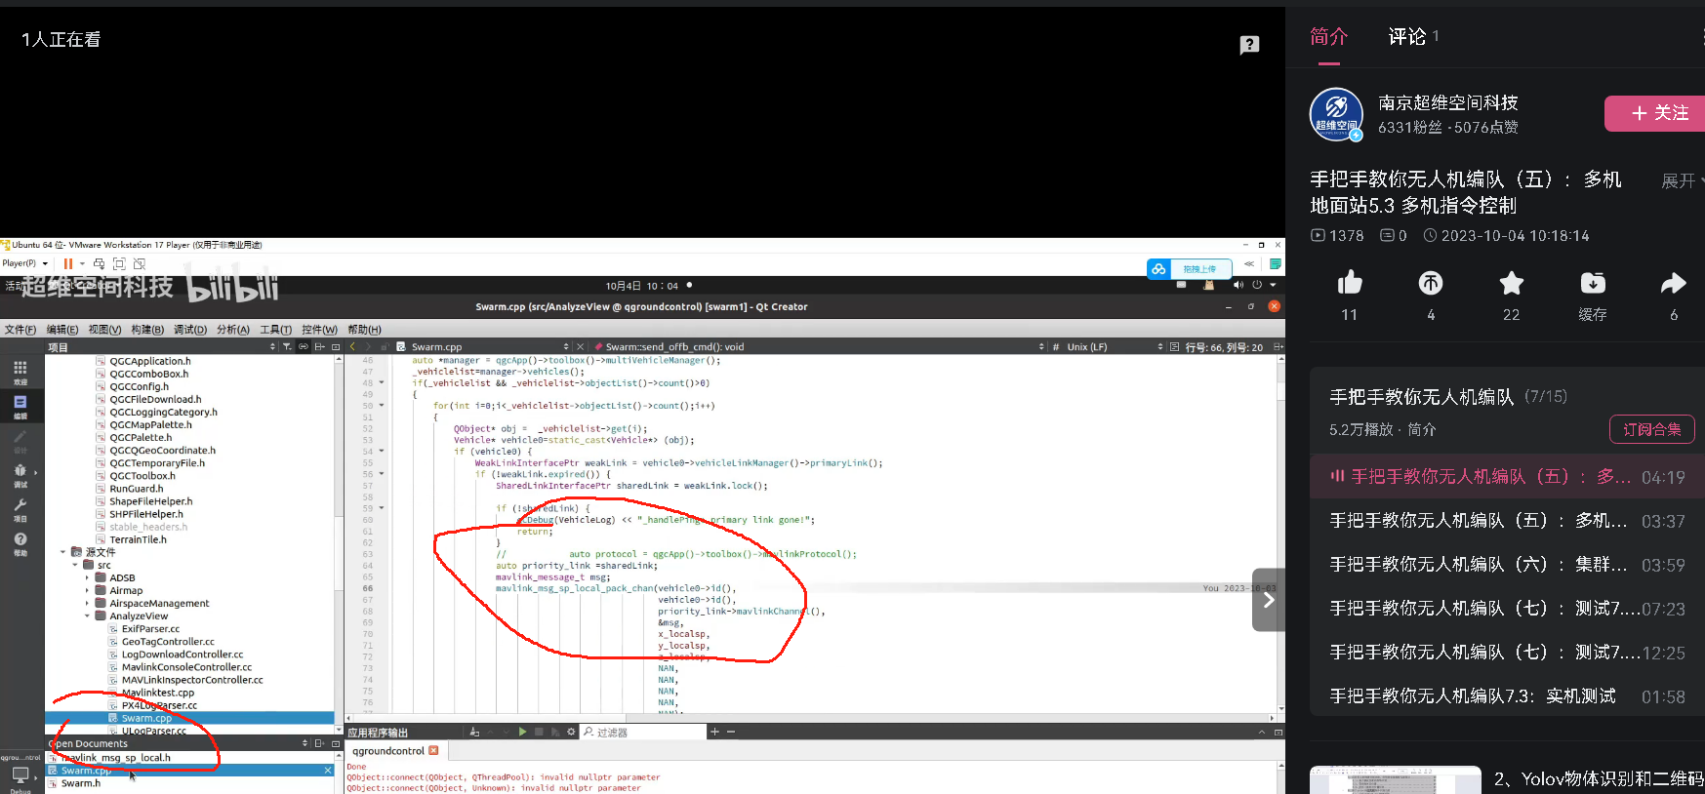Open the 文件(F) menu
1705x794 pixels.
click(20, 330)
